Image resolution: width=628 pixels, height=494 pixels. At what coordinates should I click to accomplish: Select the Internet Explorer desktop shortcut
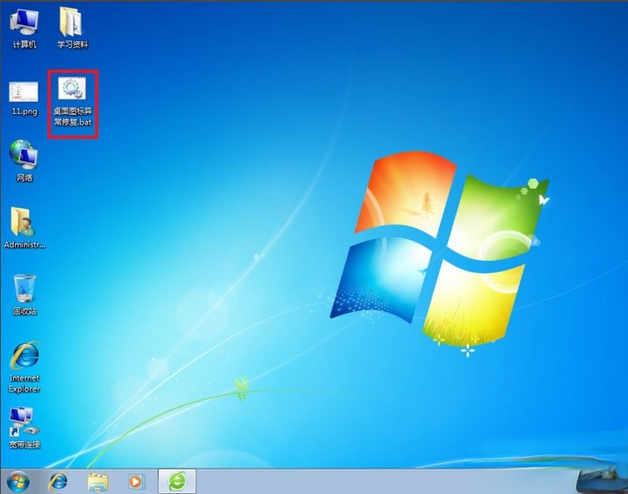25,367
